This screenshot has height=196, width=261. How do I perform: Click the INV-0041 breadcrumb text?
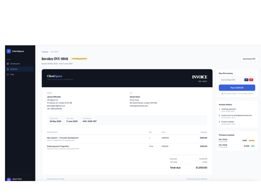click(55, 52)
